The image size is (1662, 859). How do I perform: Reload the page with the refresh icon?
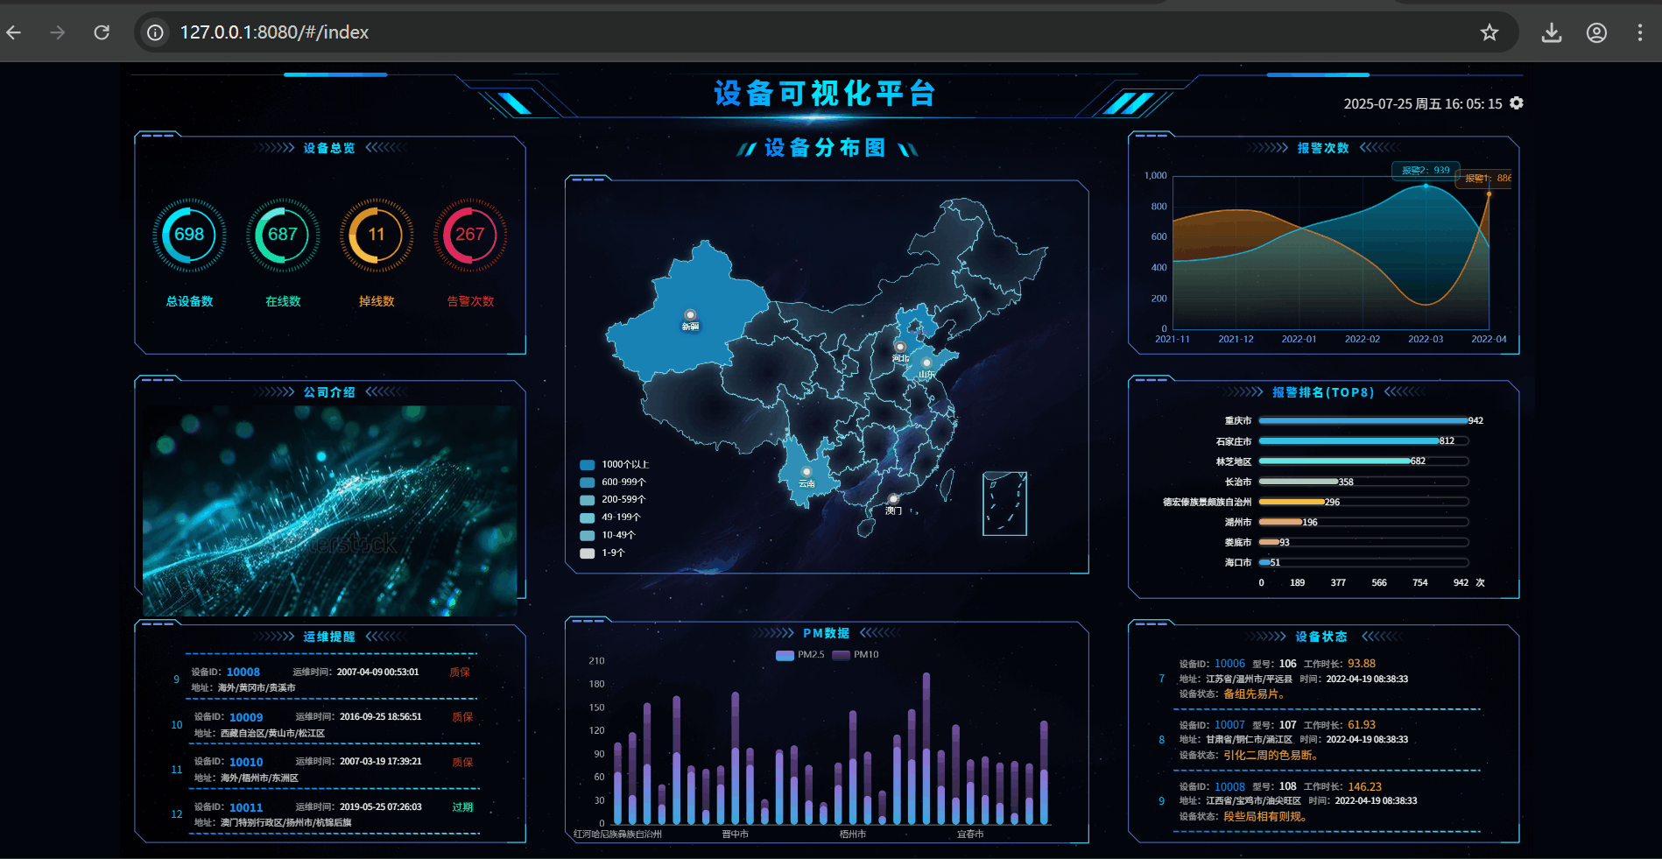[102, 32]
